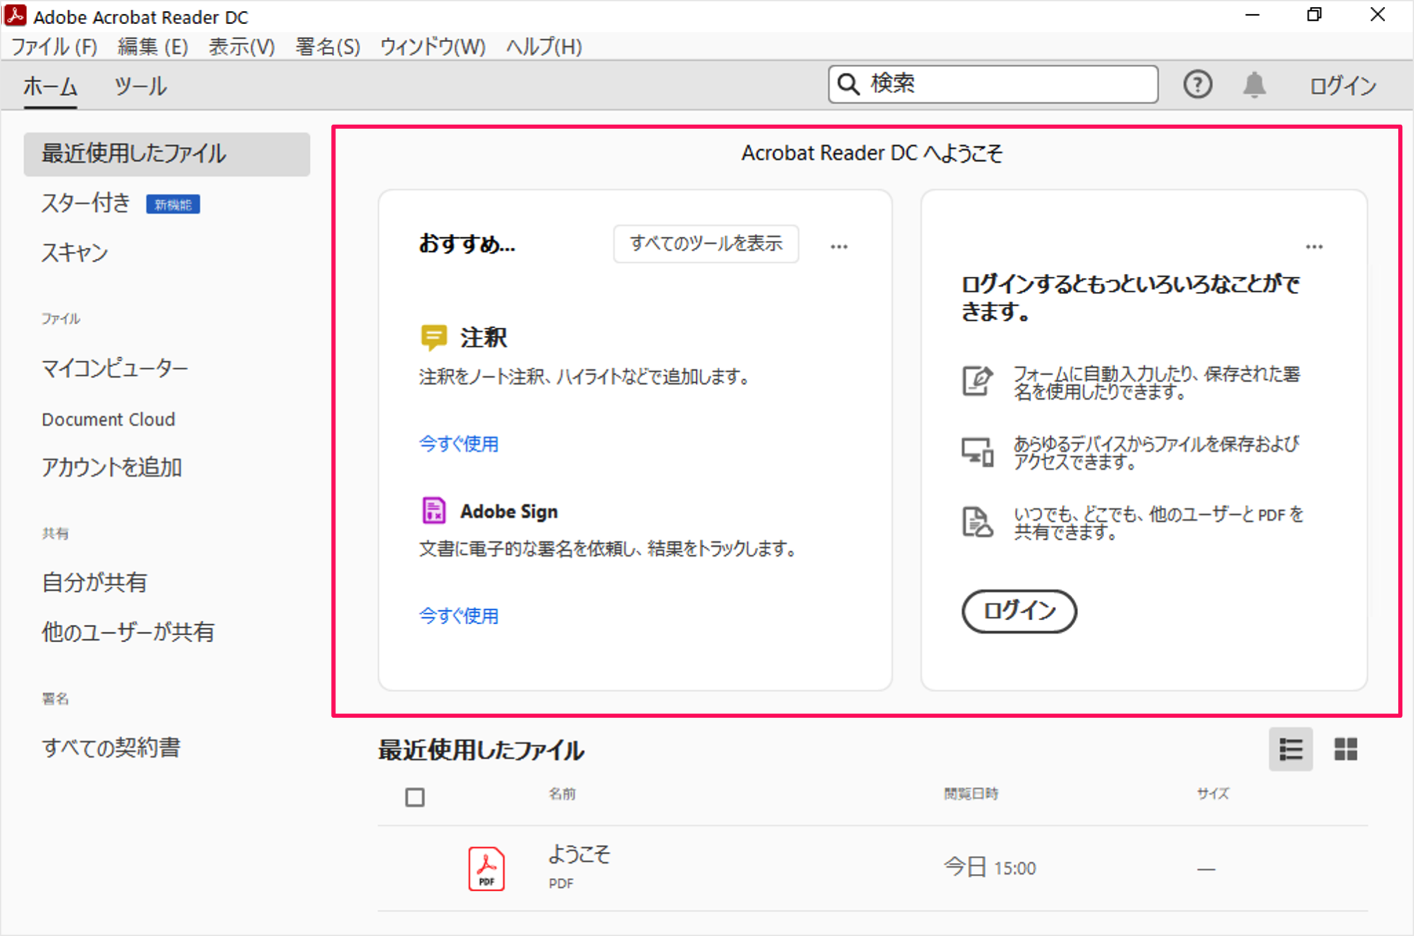Check the select-all checkbox above recent files
Image resolution: width=1414 pixels, height=936 pixels.
[x=415, y=797]
